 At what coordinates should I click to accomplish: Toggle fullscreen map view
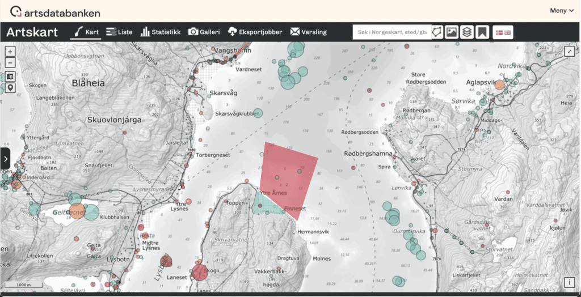[x=570, y=51]
